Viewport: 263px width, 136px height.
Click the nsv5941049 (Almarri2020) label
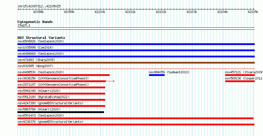[x=39, y=91]
